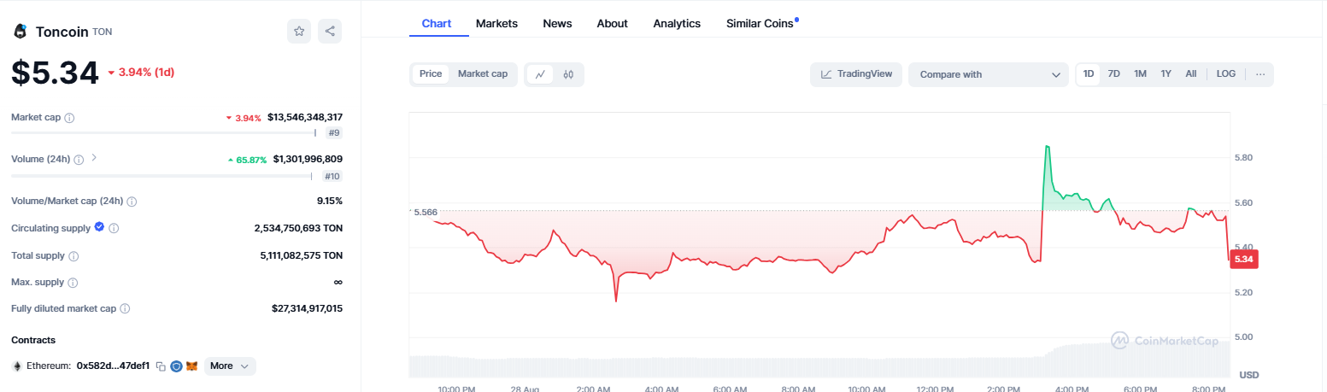Toggle the LOG scale
The image size is (1327, 392).
click(x=1226, y=74)
